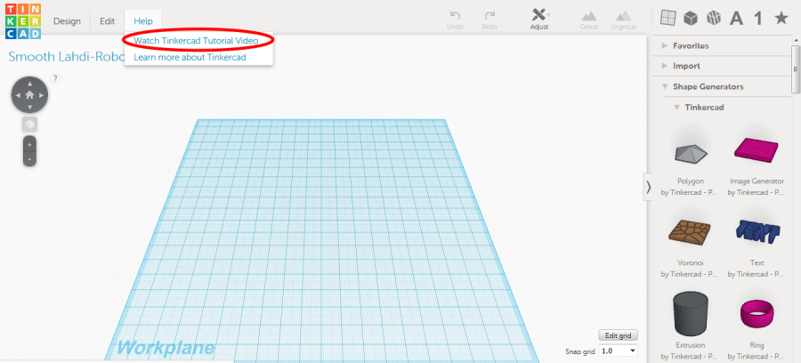
Task: Collapse the right shapes panel arrow
Action: pyautogui.click(x=648, y=186)
